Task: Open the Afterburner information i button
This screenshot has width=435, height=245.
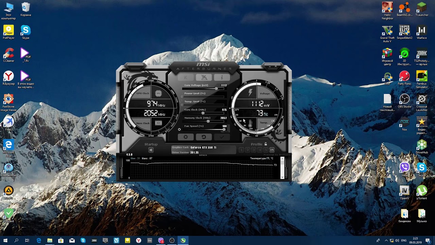Action: pos(222,78)
